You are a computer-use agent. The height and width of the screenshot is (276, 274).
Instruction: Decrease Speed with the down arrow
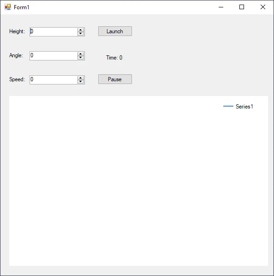(x=81, y=82)
